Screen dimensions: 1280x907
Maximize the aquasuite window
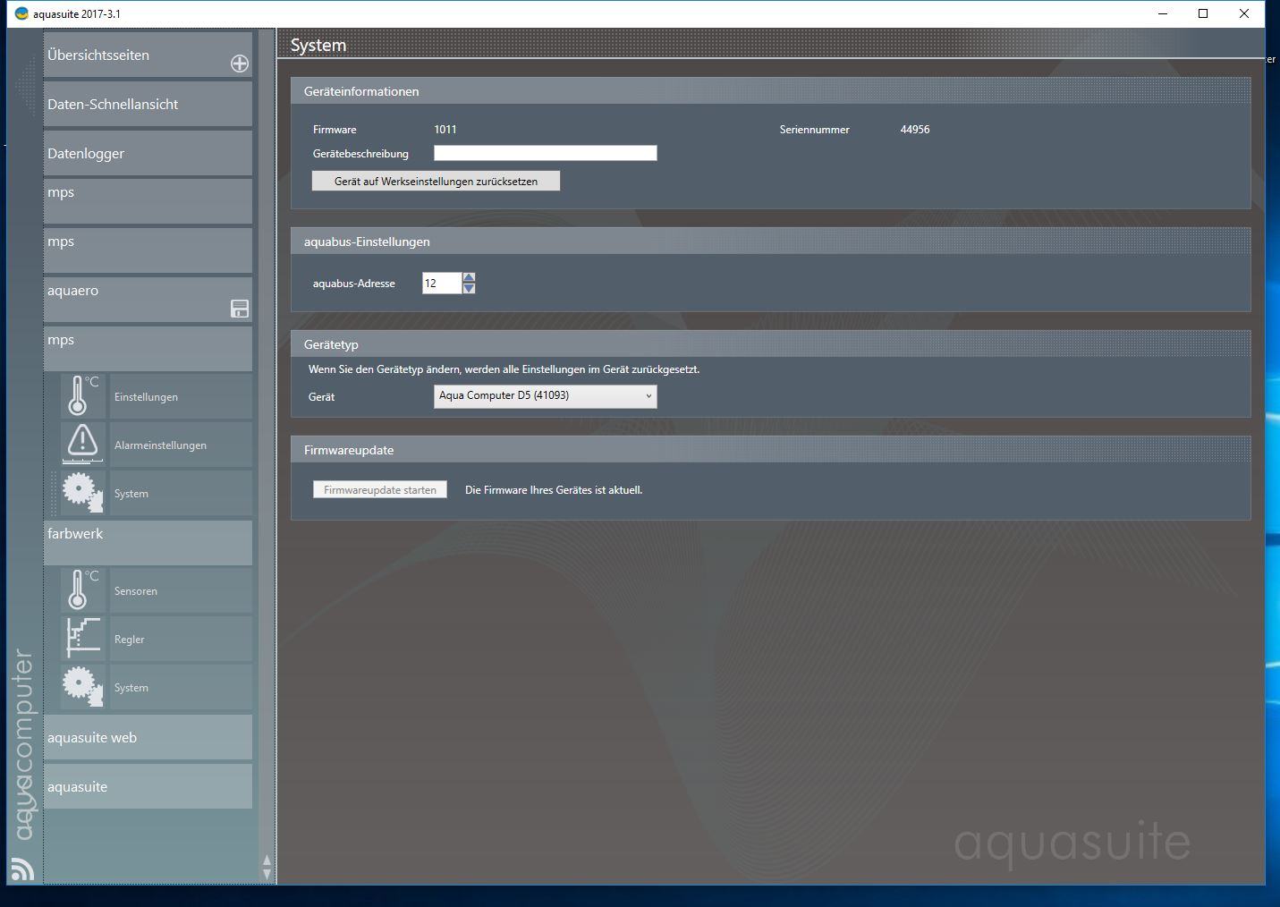[1203, 13]
